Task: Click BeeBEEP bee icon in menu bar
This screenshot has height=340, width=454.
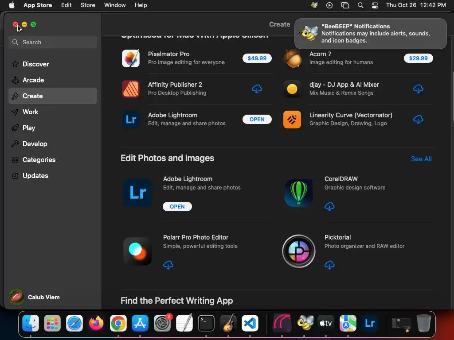Action: tap(314, 5)
